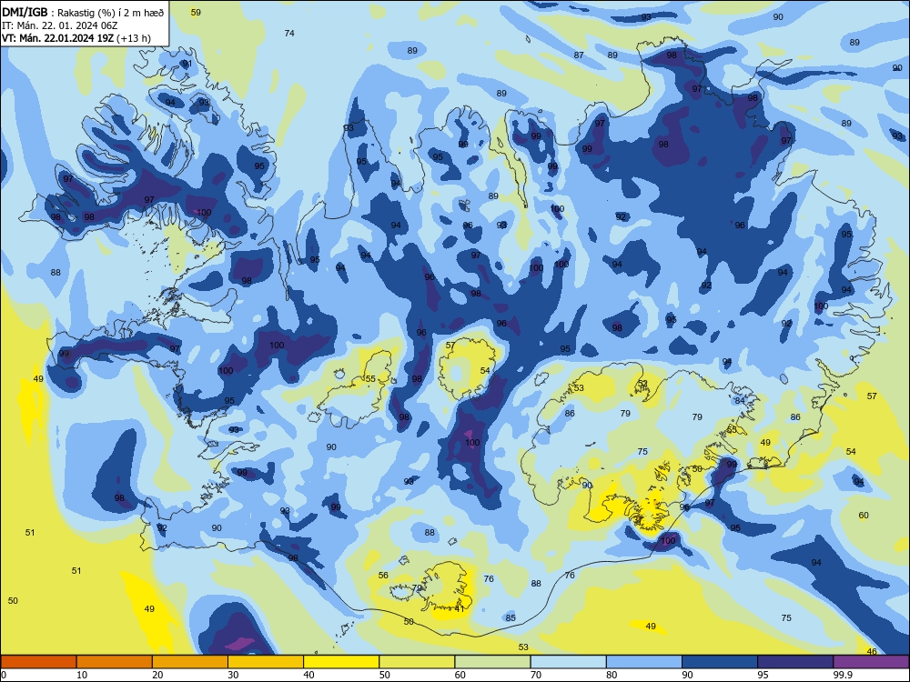Click the humidity value 74 on the map

289,33
